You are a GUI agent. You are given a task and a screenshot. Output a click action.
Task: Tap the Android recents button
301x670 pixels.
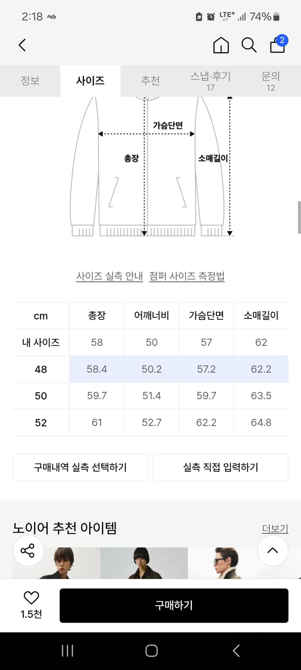click(x=67, y=651)
